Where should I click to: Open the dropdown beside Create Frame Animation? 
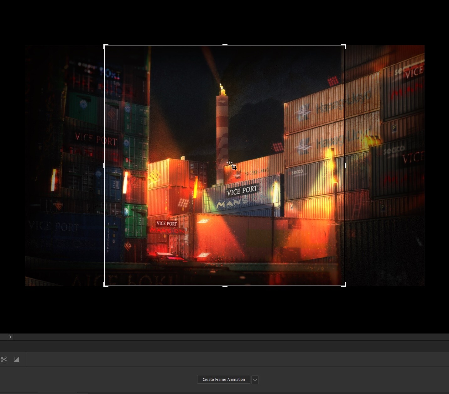point(255,380)
